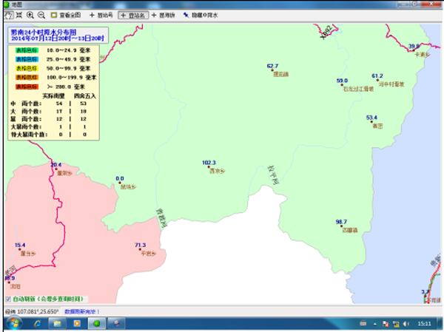Click yellow legend swatch for 50.0~99.9
Screen dimensions: 444x332
coord(27,69)
